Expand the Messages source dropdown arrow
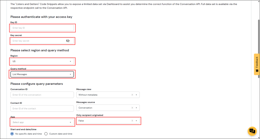Image resolution: width=260 pixels, height=139 pixels. pyautogui.click(x=136, y=108)
